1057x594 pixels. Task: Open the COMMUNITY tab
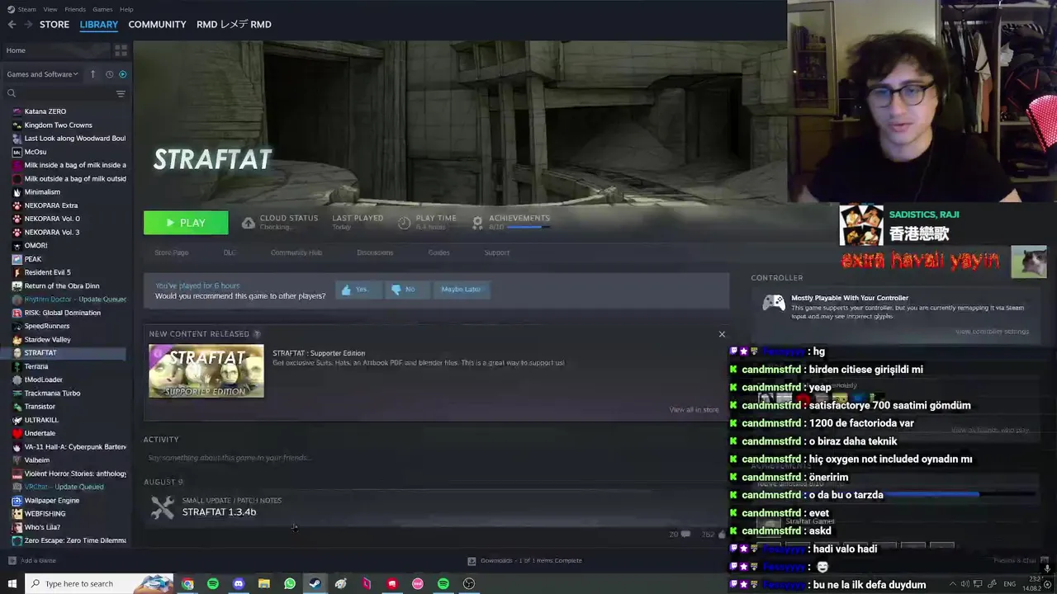157,25
